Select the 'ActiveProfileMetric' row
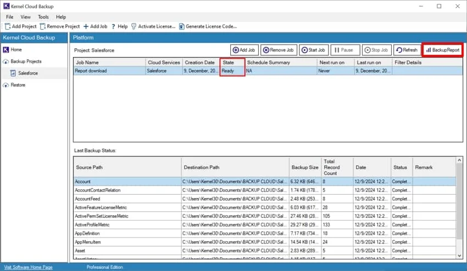The image size is (467, 271). pos(265,224)
